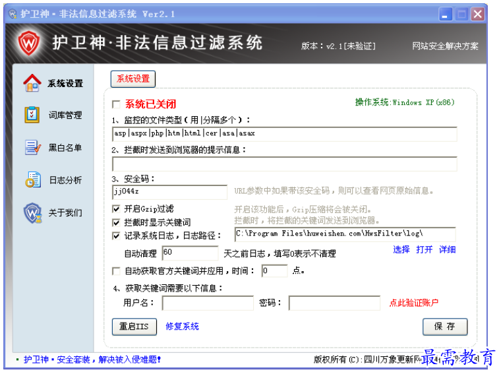Click the keyword fetch time input field
501x378 pixels.
coord(274,271)
